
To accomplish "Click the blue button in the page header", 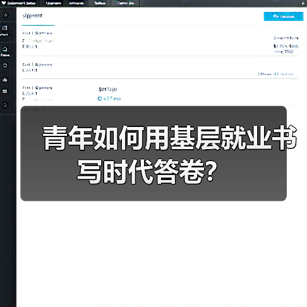I will [284, 16].
